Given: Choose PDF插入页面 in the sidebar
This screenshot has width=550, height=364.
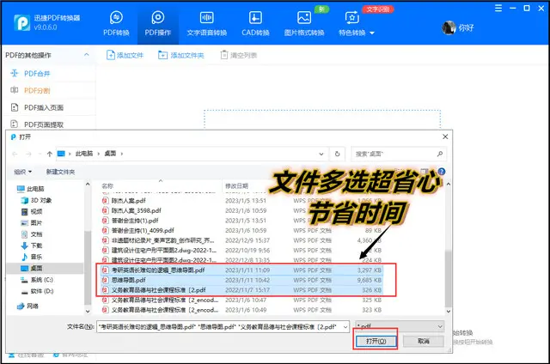Looking at the screenshot, I should (x=44, y=107).
